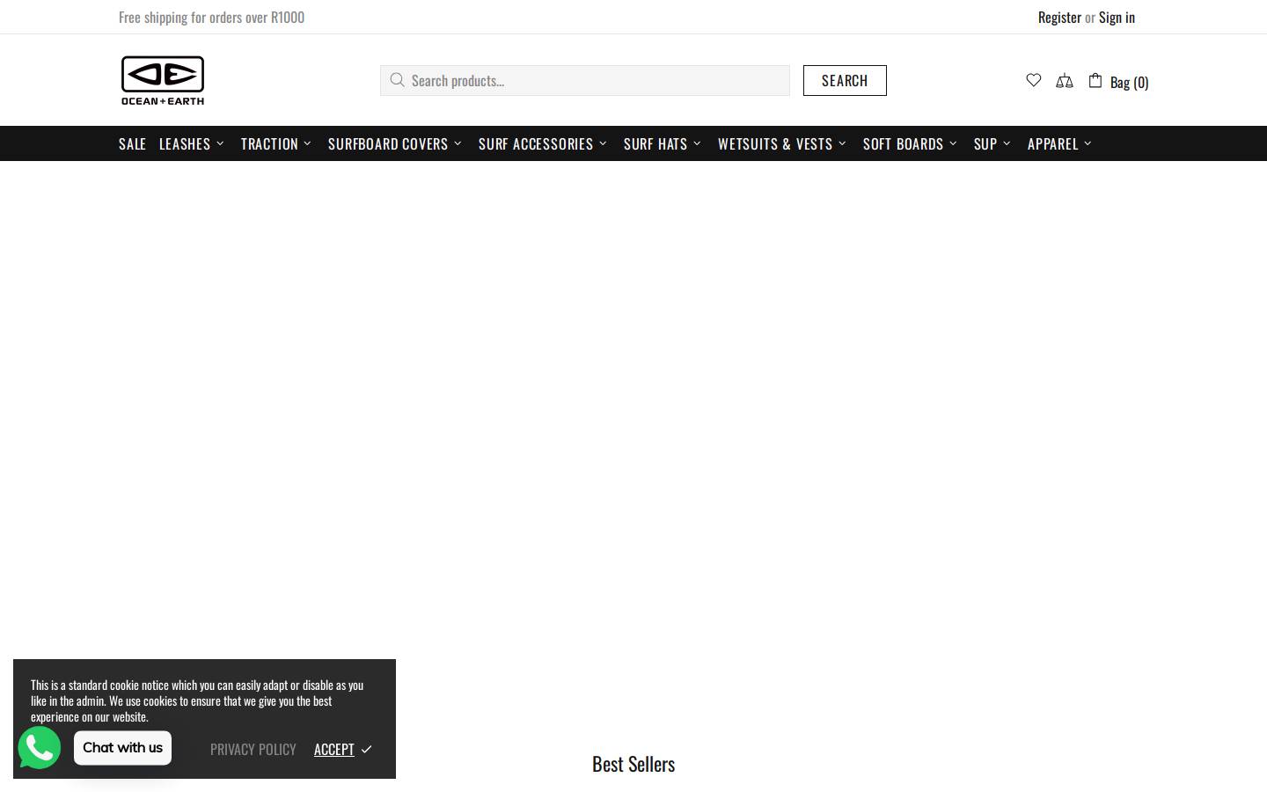Open the Surf Accessories category
Viewport: 1267px width, 792px height.
(x=536, y=143)
